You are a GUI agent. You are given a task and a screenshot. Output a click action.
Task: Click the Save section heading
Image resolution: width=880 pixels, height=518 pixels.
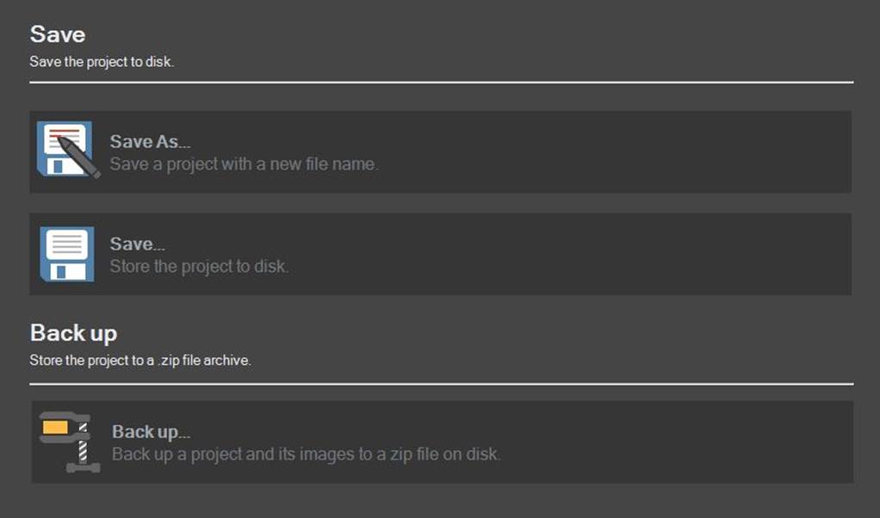pos(57,34)
